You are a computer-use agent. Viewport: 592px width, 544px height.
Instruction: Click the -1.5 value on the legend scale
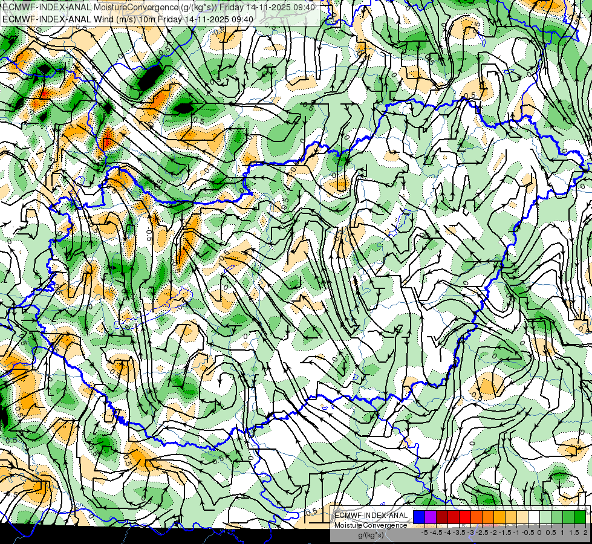[505, 533]
